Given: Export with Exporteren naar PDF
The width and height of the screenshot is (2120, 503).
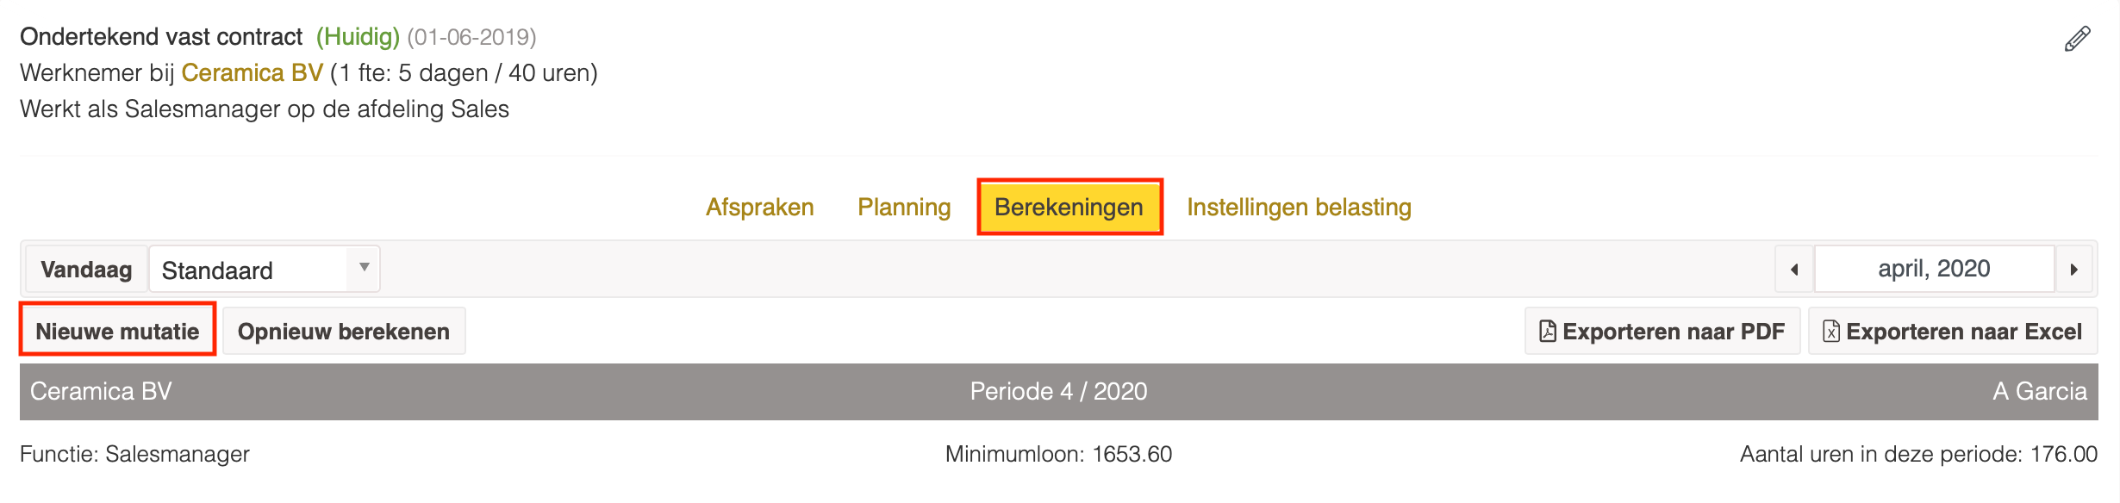Looking at the screenshot, I should click(x=1662, y=332).
